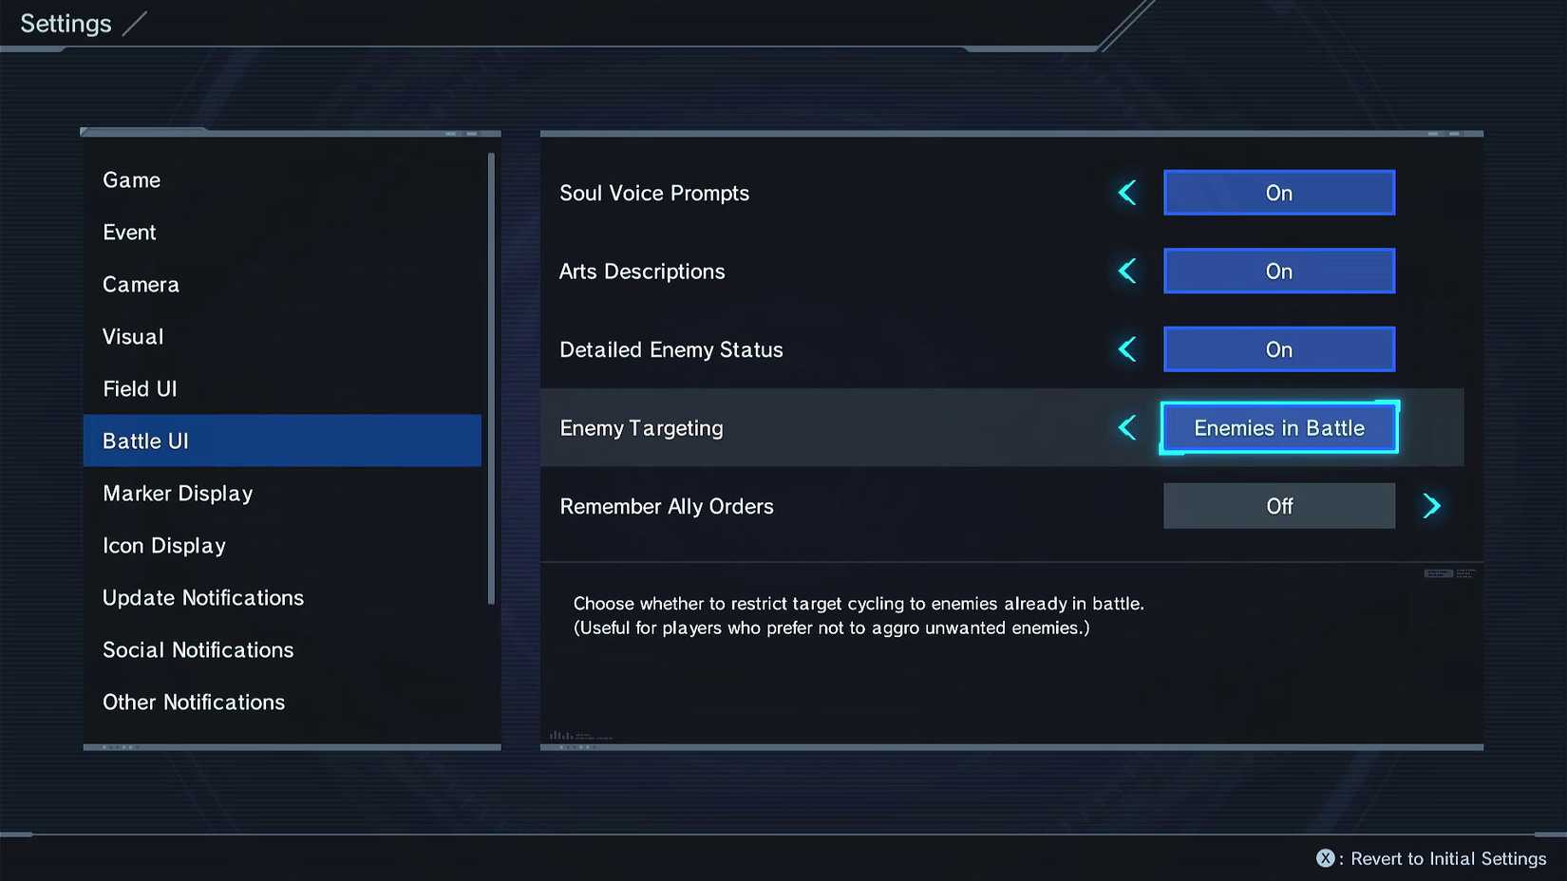Click the category list scrollbar
The height and width of the screenshot is (881, 1567).
coord(491,380)
